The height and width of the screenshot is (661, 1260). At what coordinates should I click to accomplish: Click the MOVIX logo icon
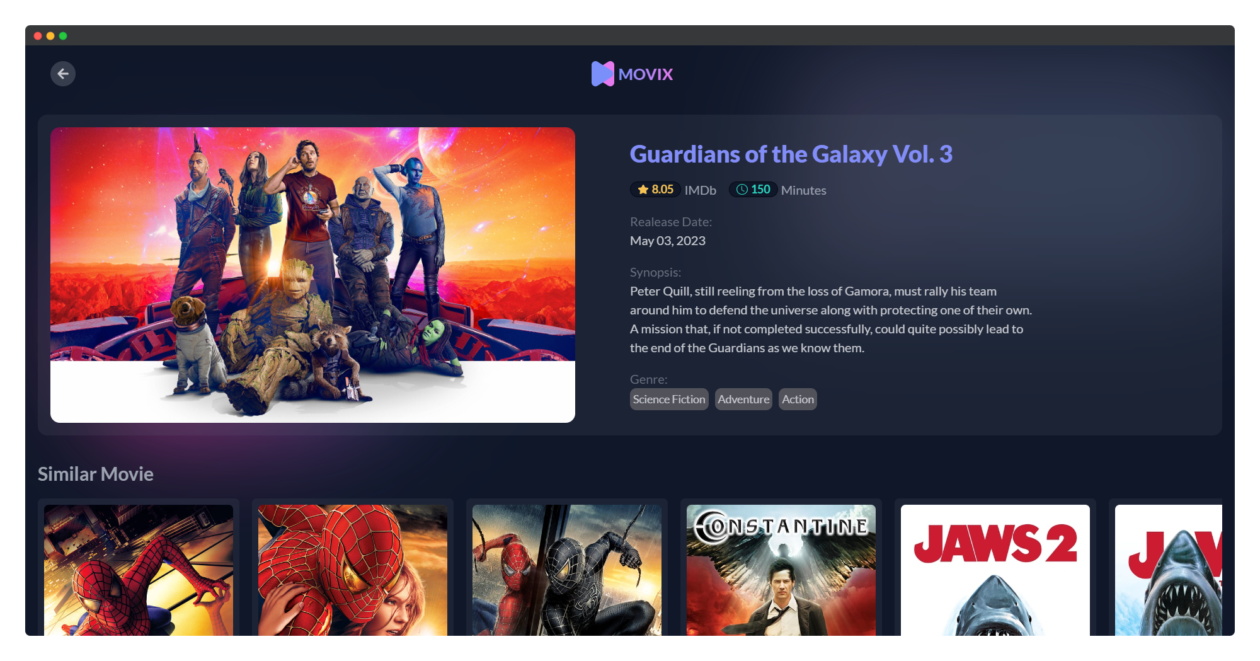tap(602, 74)
